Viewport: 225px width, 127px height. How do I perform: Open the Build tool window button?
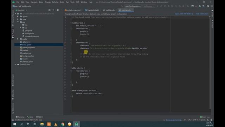click(30, 117)
